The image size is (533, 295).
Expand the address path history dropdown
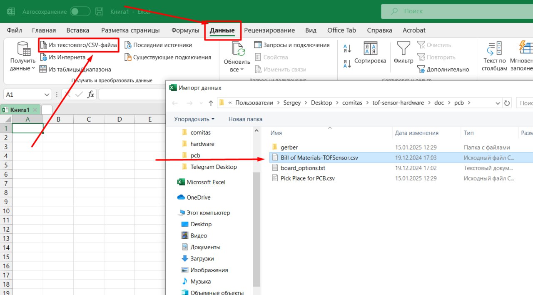tap(498, 103)
